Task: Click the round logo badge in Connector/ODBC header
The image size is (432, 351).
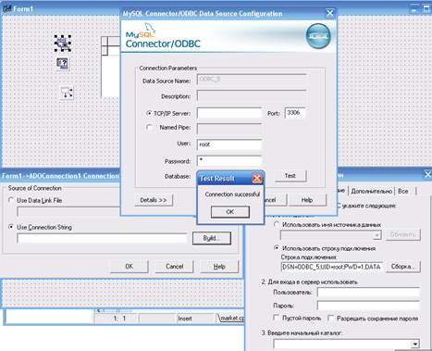Action: tap(318, 36)
